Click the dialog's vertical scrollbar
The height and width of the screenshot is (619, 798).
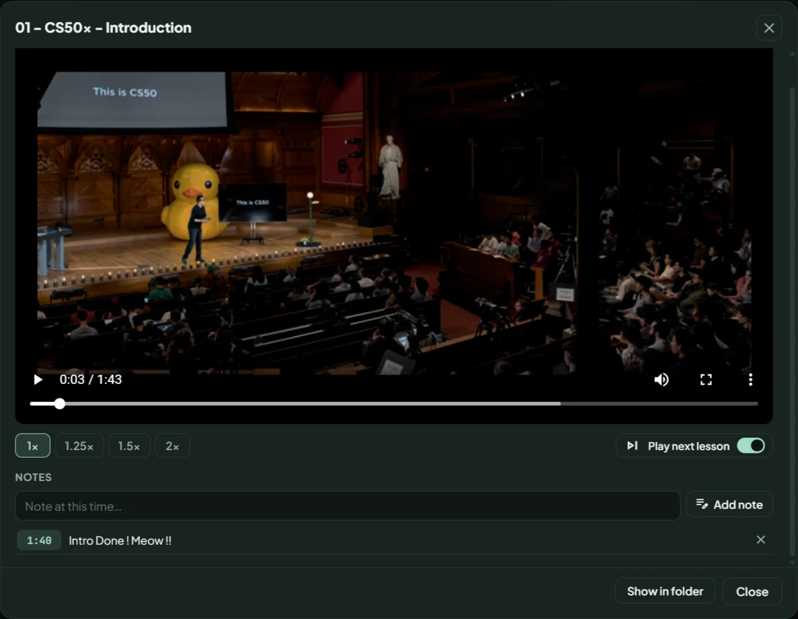(792, 322)
